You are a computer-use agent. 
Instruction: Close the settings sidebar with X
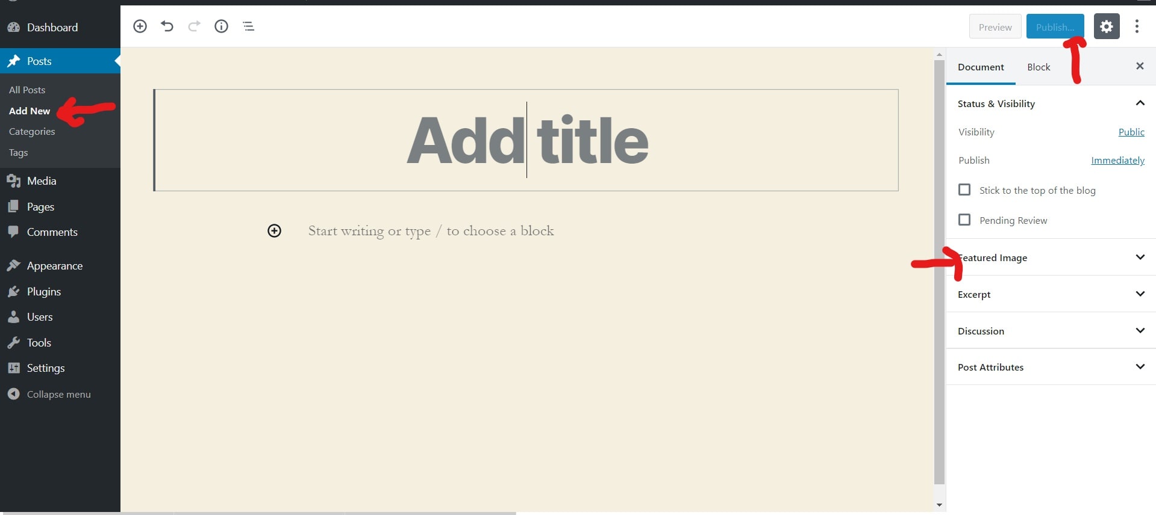click(x=1140, y=66)
